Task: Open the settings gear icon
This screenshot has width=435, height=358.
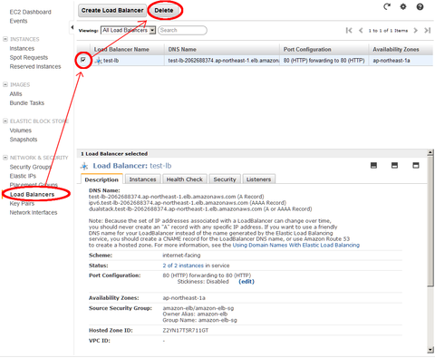Action: pos(403,6)
